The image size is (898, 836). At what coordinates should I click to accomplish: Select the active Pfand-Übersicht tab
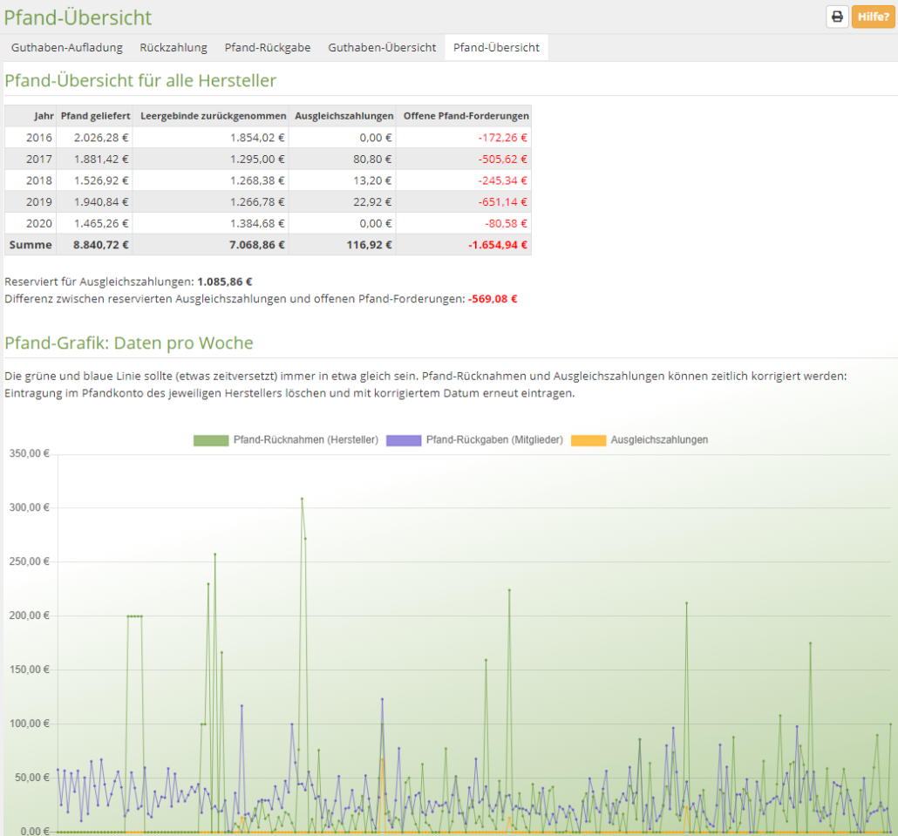pos(496,48)
